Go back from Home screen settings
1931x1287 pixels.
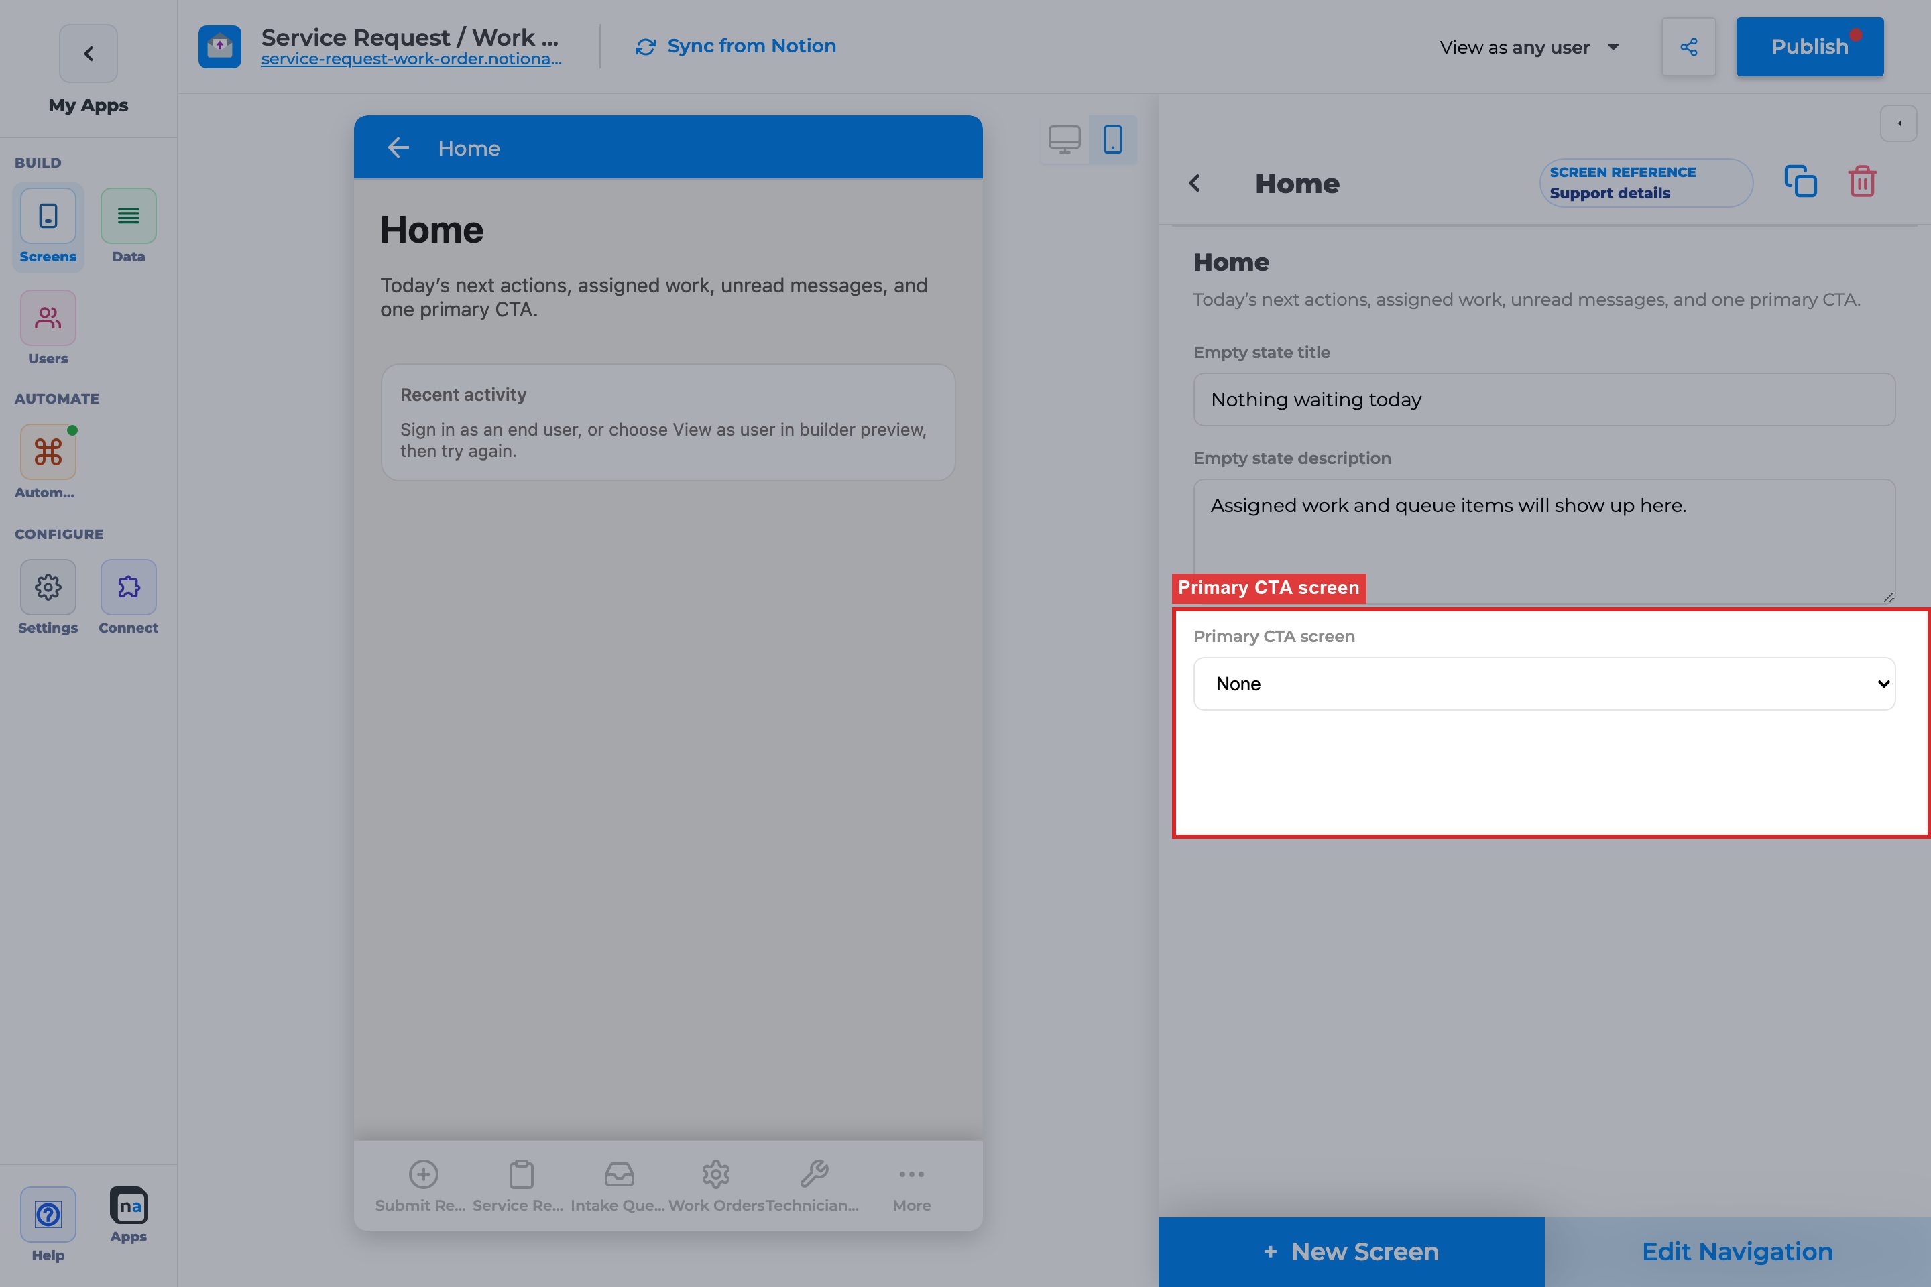[1195, 183]
